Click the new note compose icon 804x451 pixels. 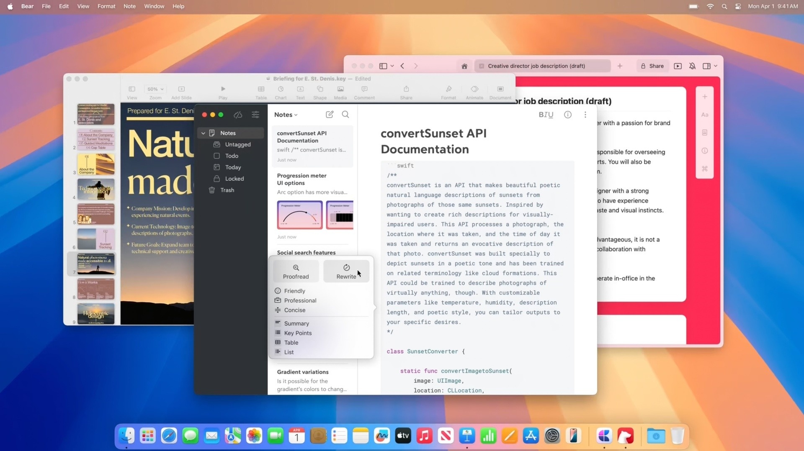click(330, 114)
